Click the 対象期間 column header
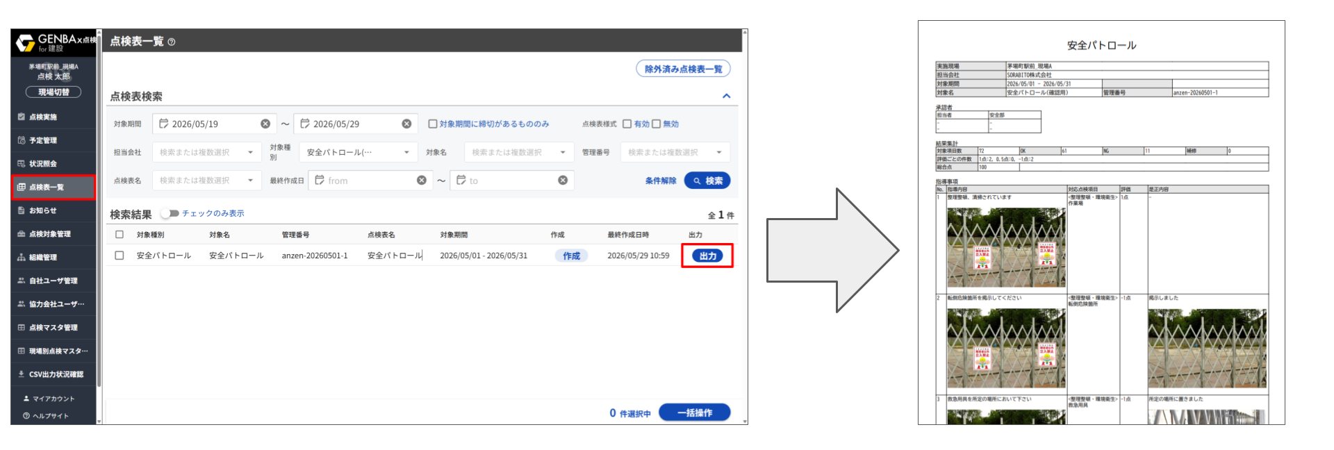 coord(454,235)
